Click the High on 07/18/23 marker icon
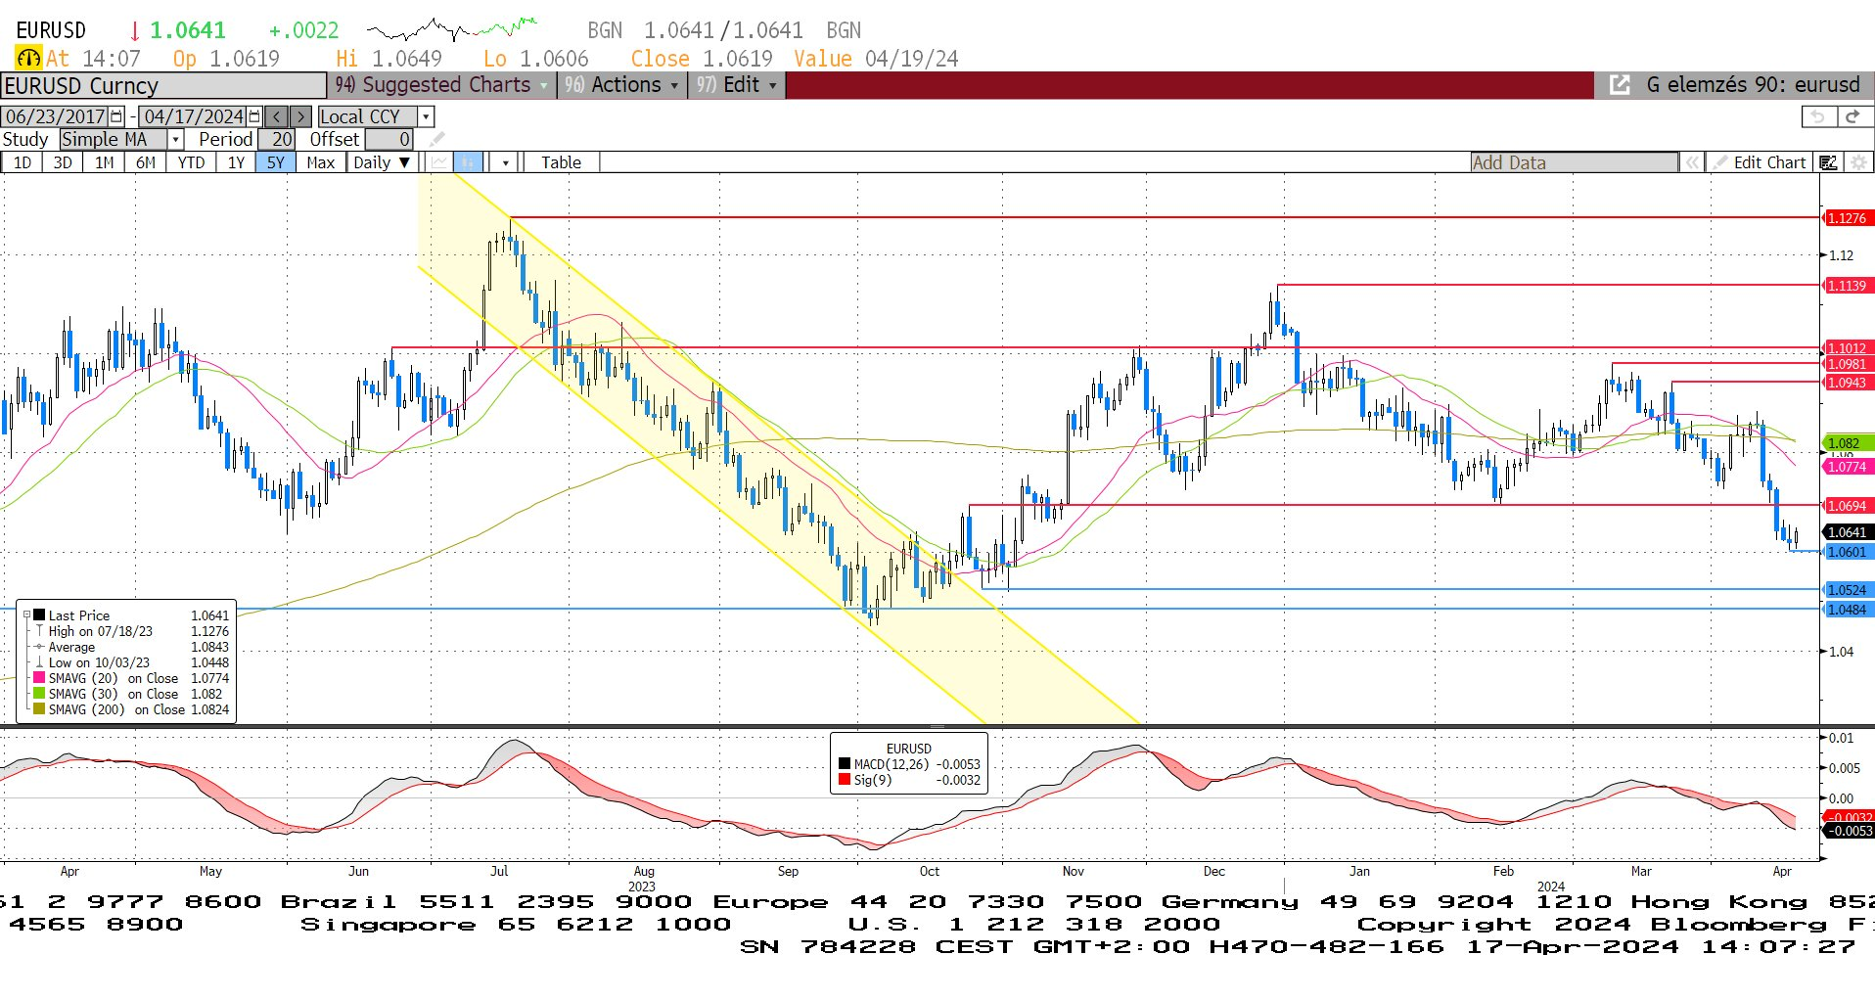 click(39, 631)
